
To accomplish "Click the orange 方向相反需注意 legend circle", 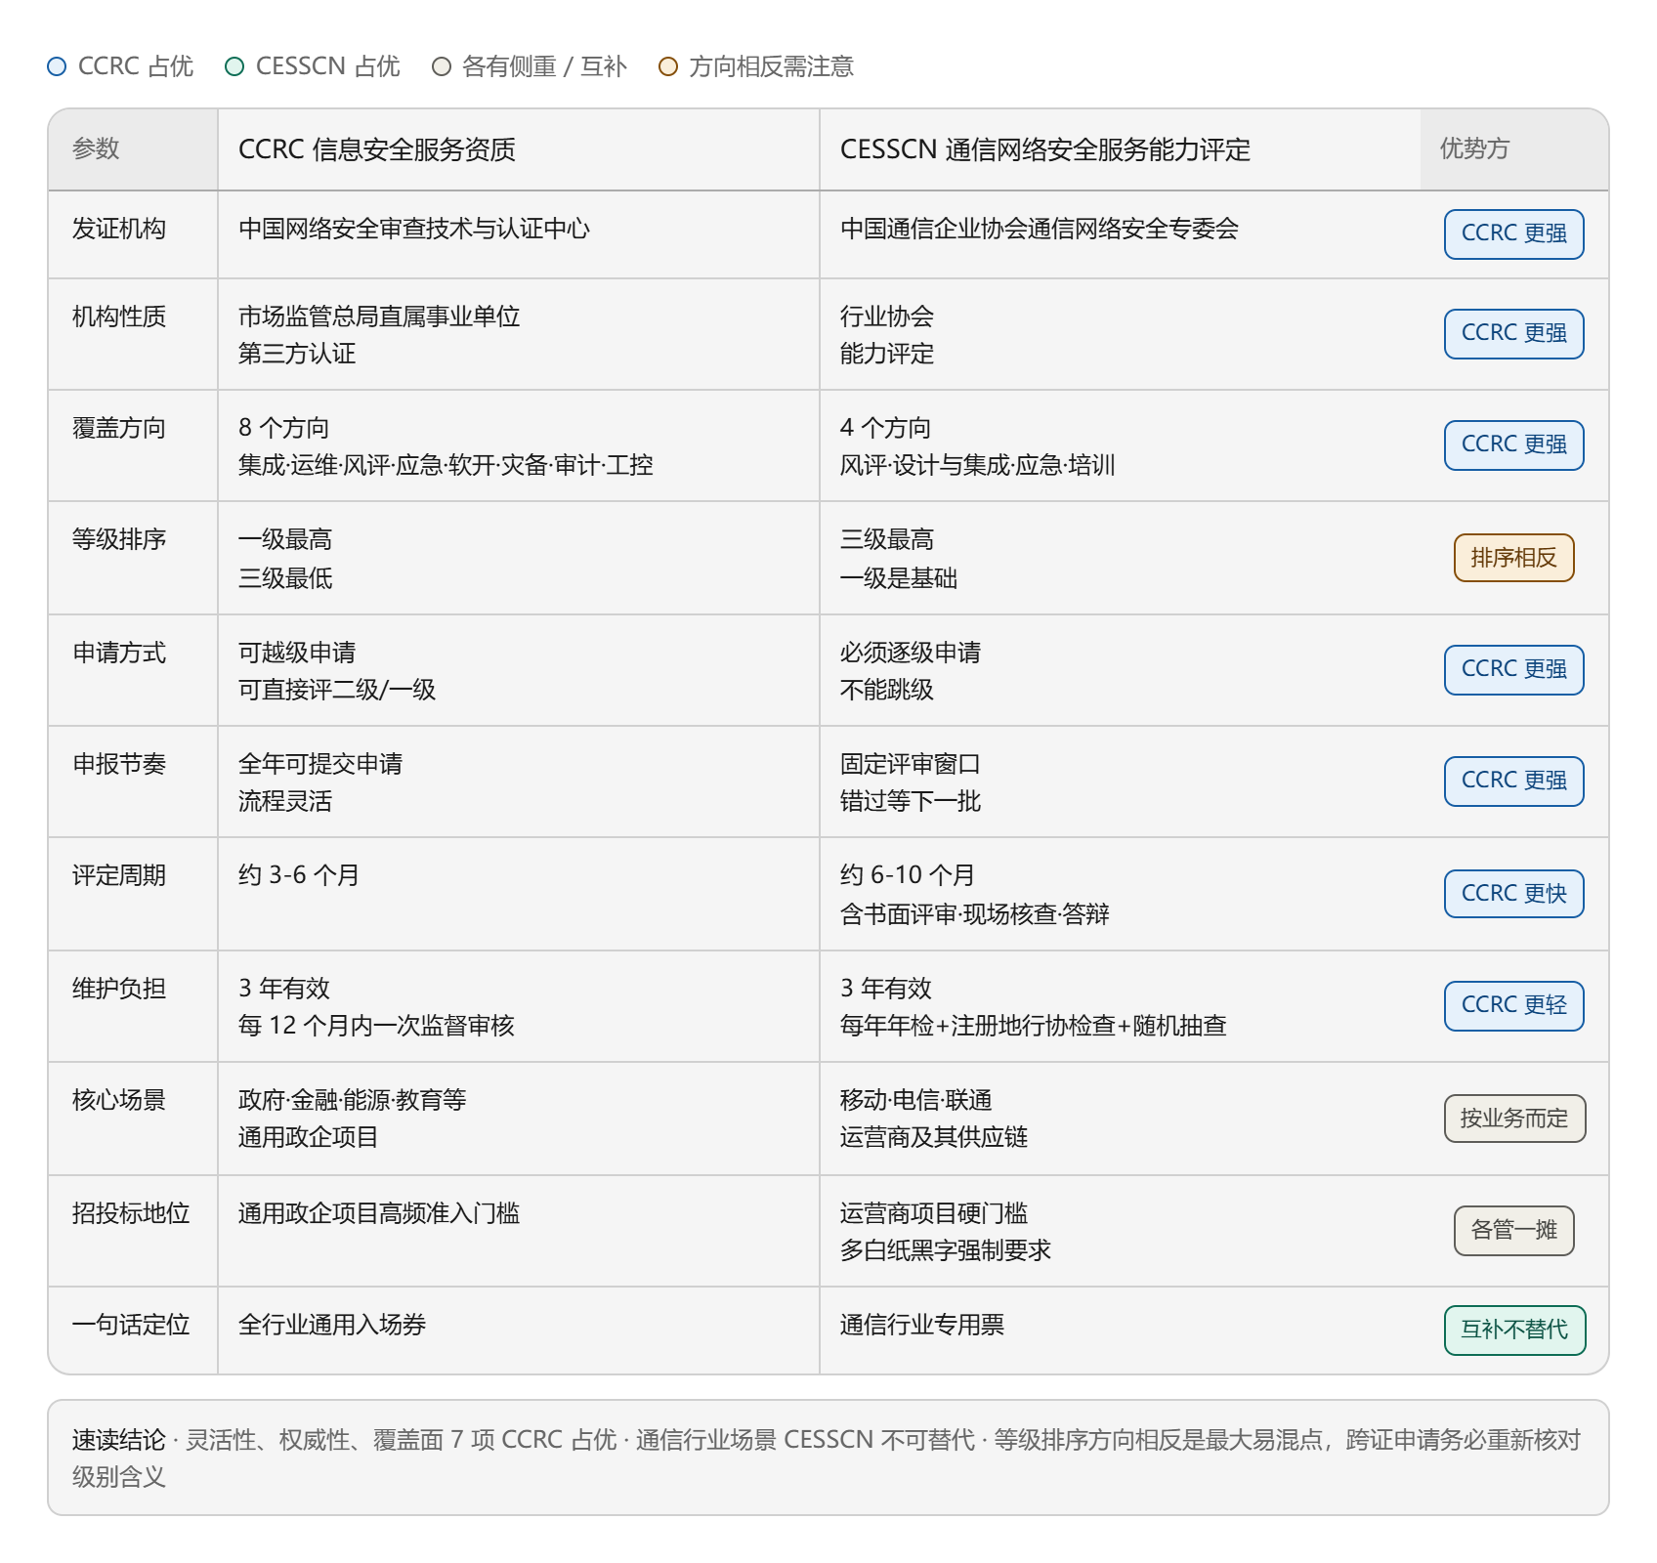I will (x=668, y=66).
